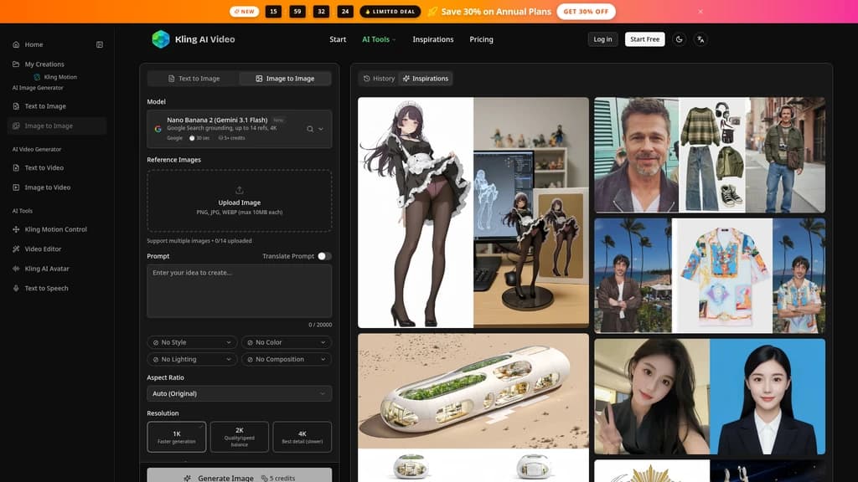Click the Kling AI Video logo icon
Image resolution: width=858 pixels, height=482 pixels.
pos(160,39)
